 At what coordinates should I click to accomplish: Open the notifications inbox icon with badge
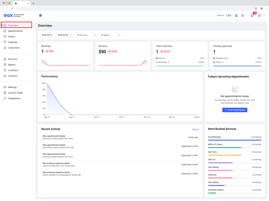point(252,16)
